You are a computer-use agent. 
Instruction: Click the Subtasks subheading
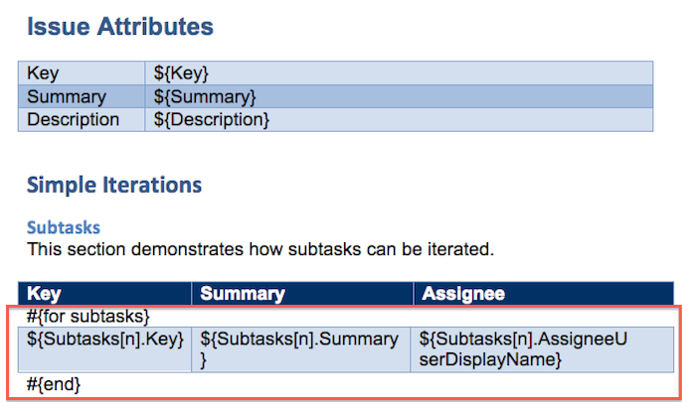pyautogui.click(x=64, y=227)
